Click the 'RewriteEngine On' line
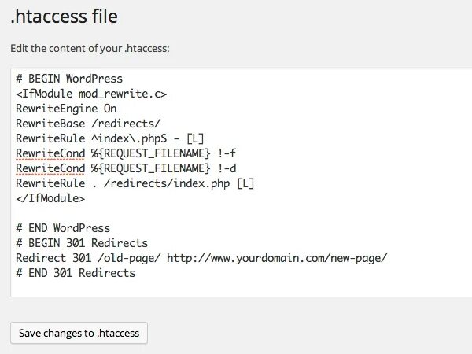 click(66, 109)
